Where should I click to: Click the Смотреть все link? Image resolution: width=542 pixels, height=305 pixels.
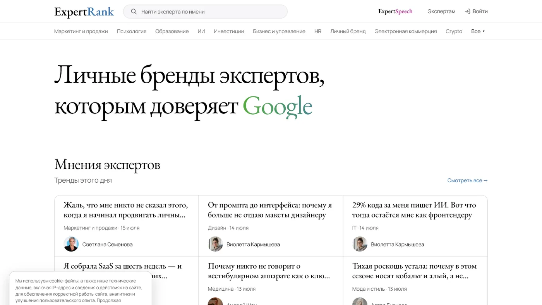(468, 180)
